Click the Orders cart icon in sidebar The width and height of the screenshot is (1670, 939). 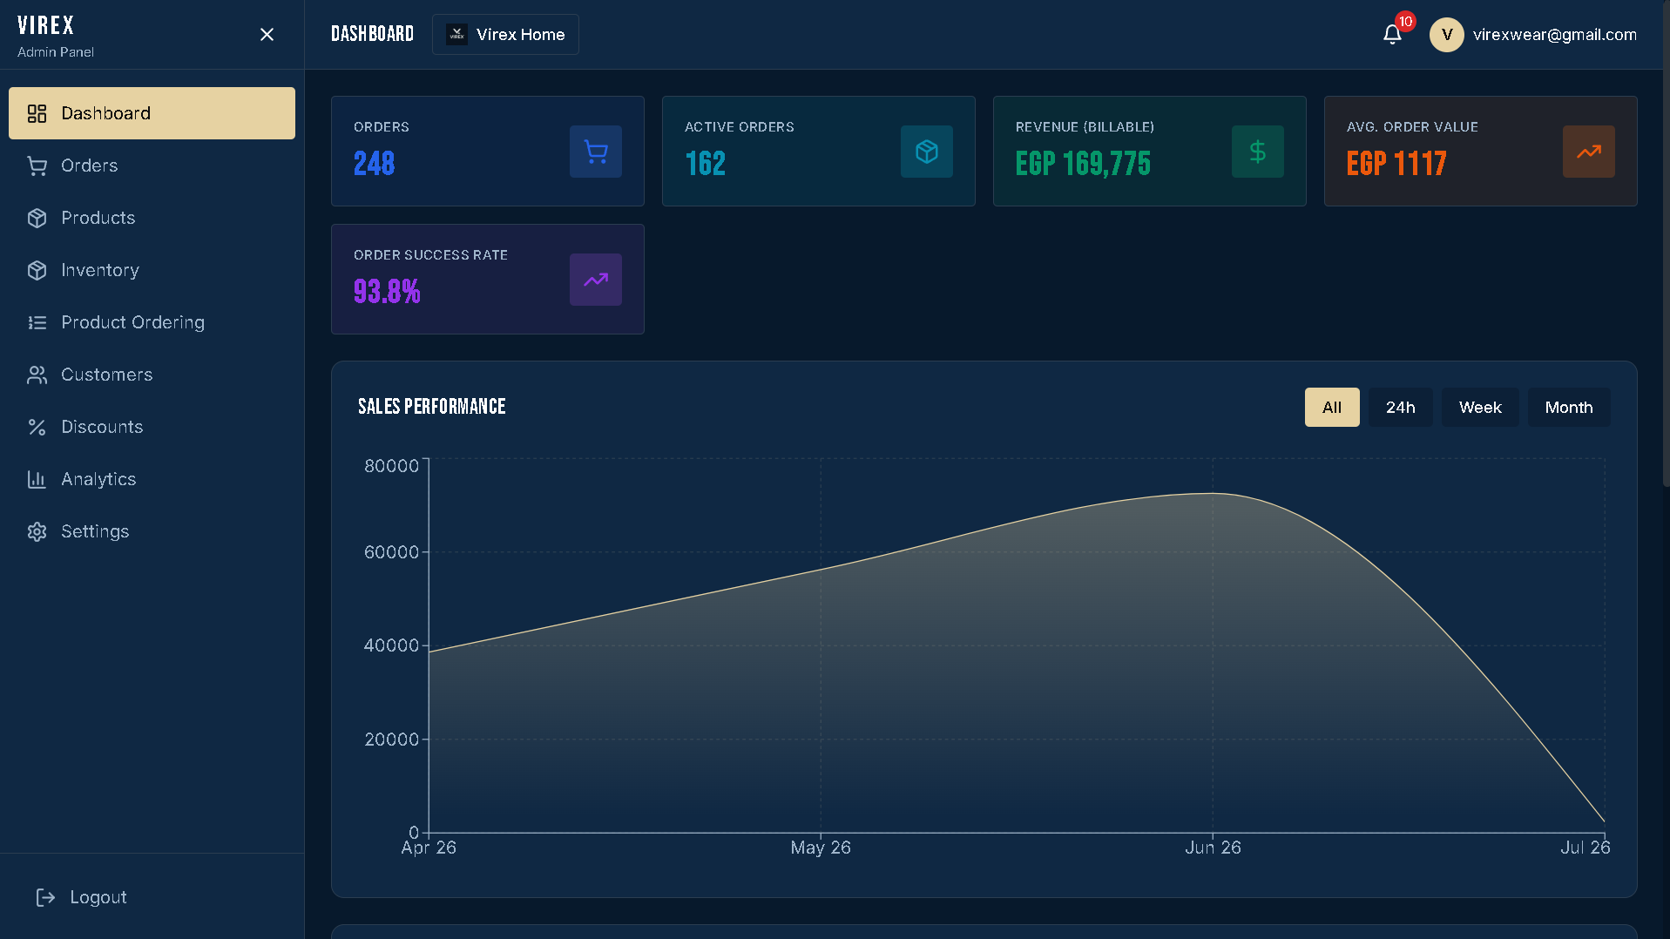pos(37,166)
